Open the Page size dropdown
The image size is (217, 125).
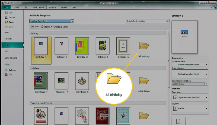tap(190, 97)
